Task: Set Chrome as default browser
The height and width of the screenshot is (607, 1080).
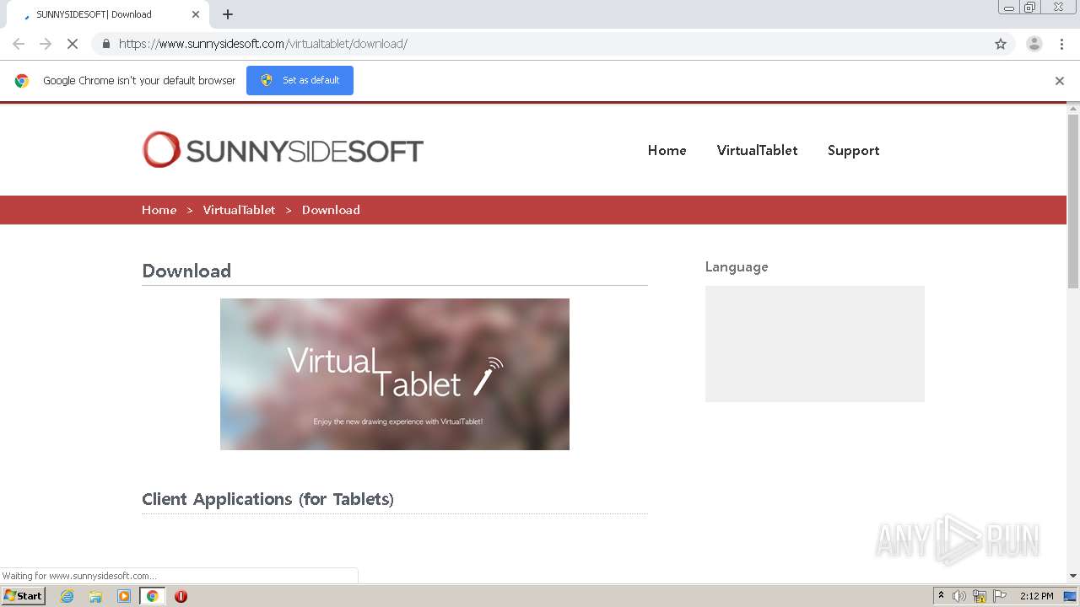Action: (300, 80)
